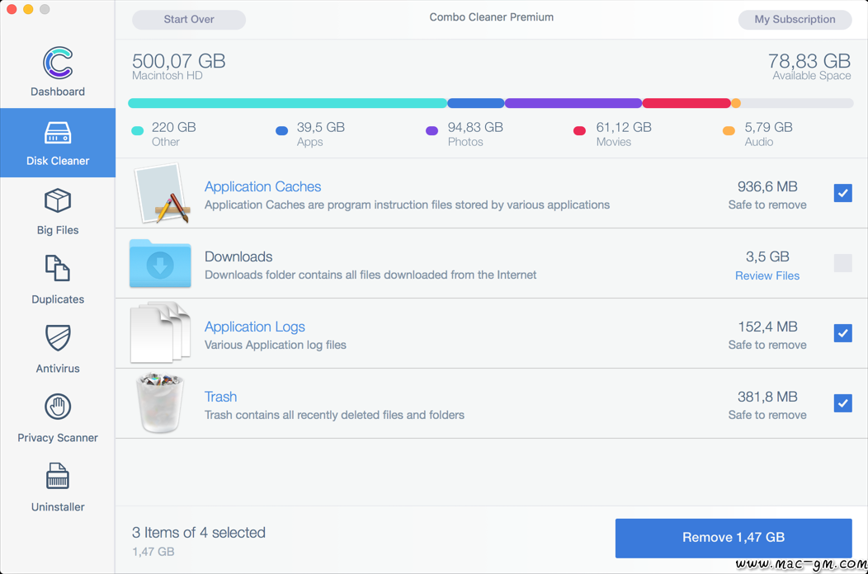Screen dimensions: 868x574
Task: Switch to the Dashboard label
Action: (58, 92)
